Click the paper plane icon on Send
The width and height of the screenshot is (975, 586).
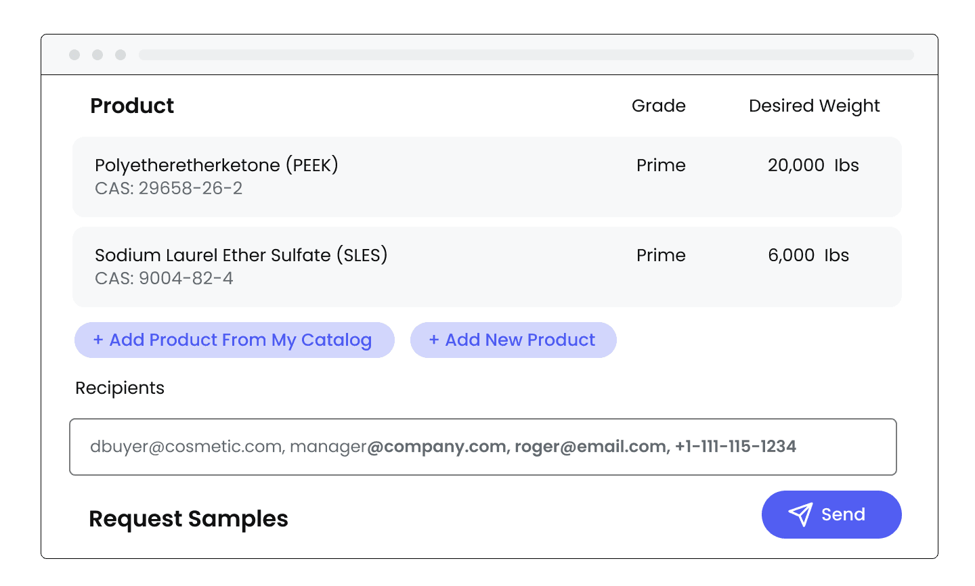tap(800, 515)
